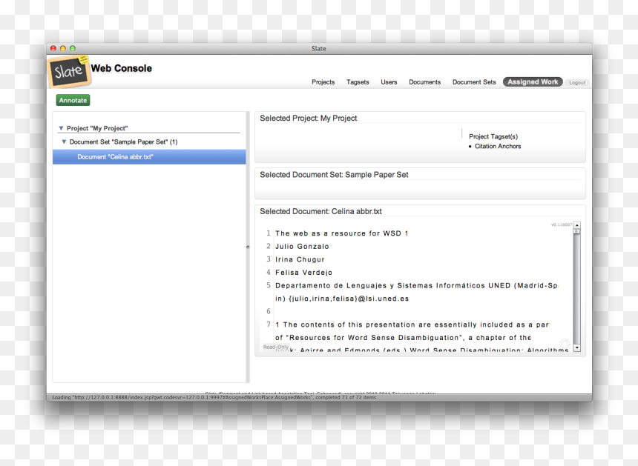Minimize the Slate window with yellow button
The height and width of the screenshot is (466, 638).
tap(63, 48)
